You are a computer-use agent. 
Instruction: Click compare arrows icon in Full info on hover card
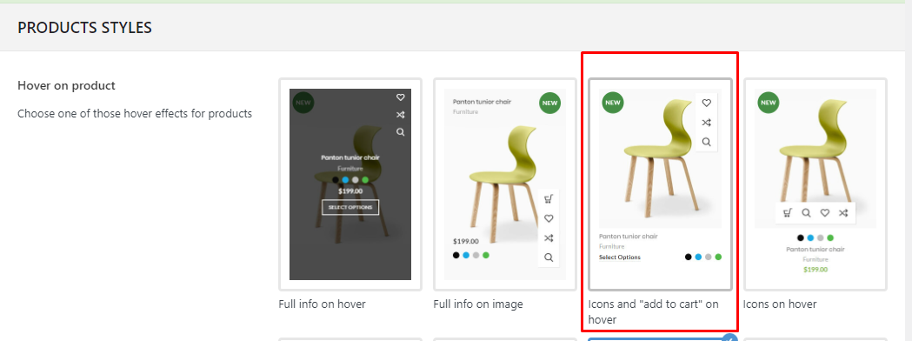[400, 115]
